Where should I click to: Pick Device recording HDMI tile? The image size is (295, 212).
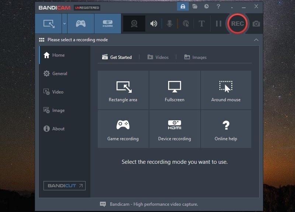(x=174, y=129)
